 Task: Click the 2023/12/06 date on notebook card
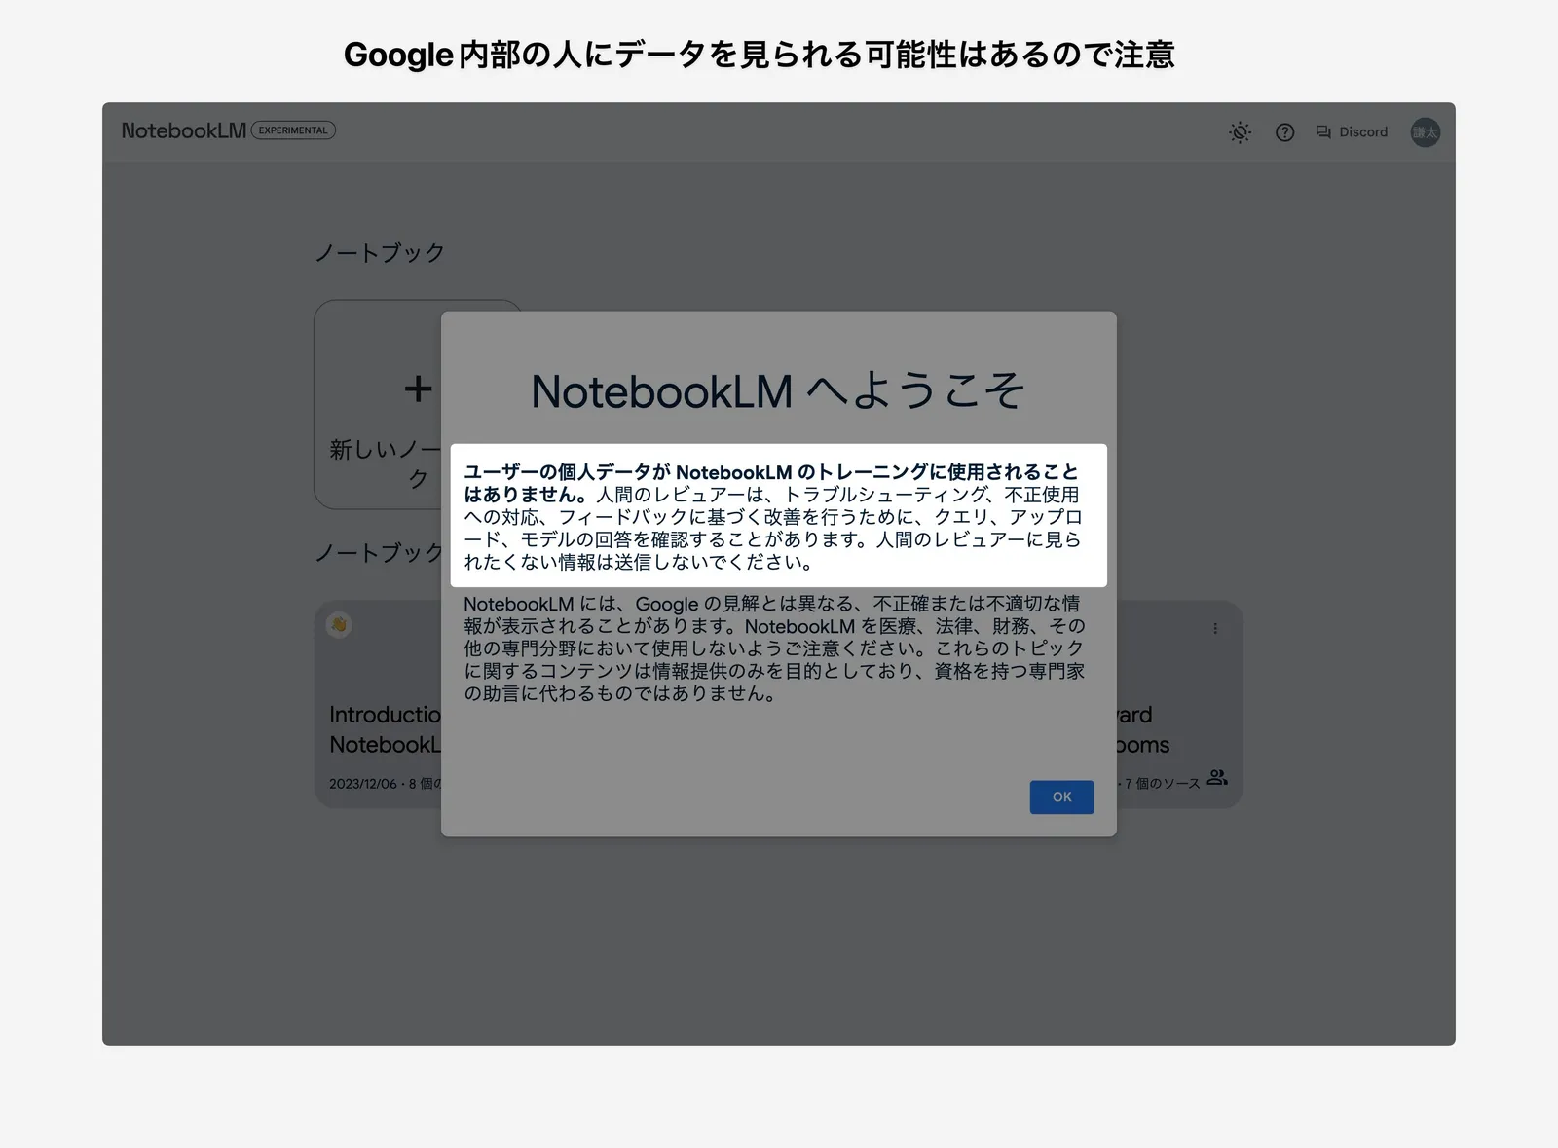pos(363,784)
